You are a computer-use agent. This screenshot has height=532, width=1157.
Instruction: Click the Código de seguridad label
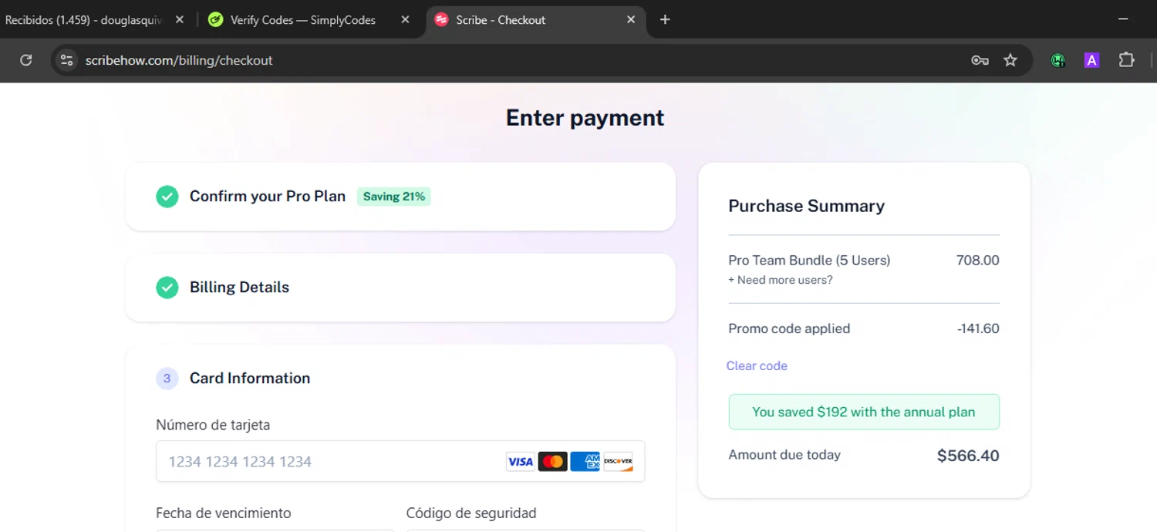click(x=471, y=513)
